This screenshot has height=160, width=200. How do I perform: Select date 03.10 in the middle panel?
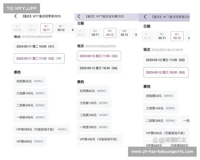point(81,33)
